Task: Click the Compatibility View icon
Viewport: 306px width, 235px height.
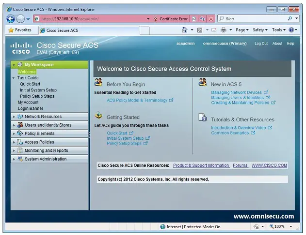Action: 194,19
